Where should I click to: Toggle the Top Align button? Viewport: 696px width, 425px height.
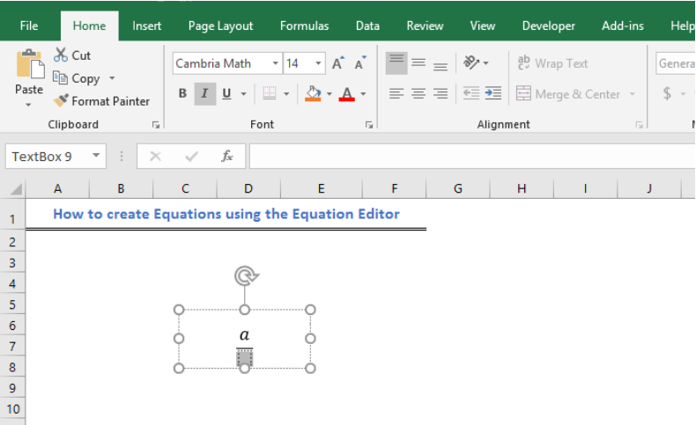396,62
